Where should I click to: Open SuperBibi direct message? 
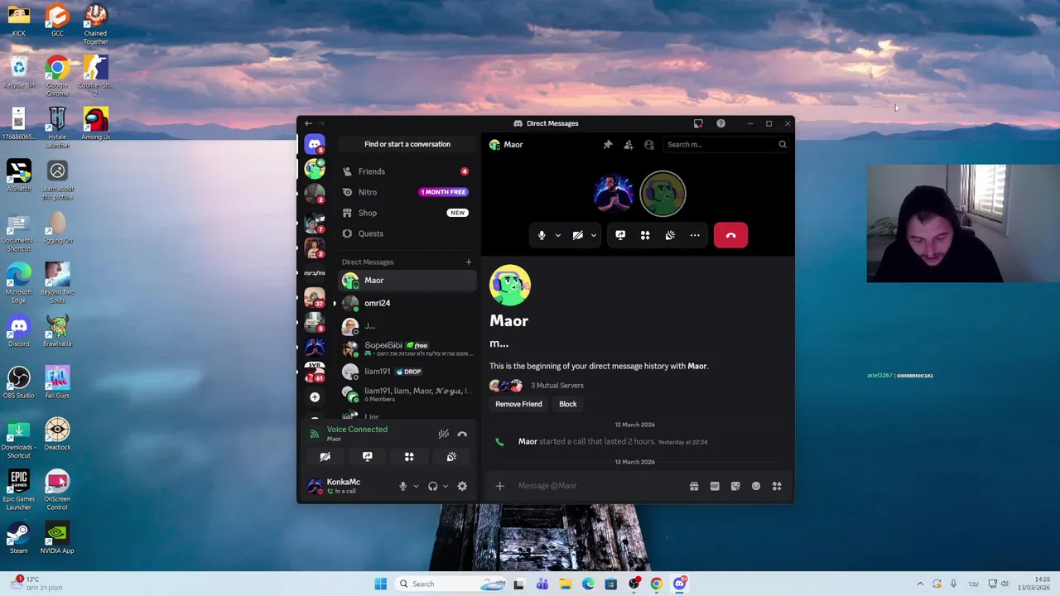point(407,348)
